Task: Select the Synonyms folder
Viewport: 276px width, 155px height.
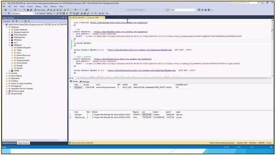Action: [x=20, y=58]
